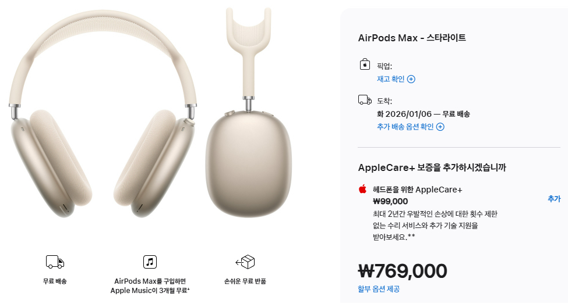Click the Apple Music note icon

pyautogui.click(x=150, y=262)
